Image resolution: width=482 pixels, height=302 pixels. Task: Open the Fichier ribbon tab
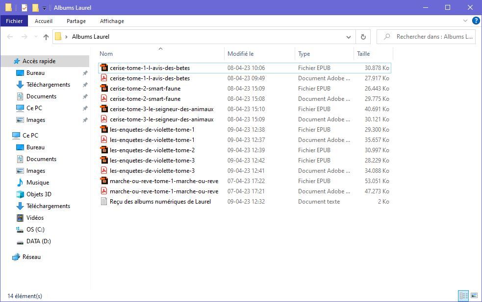point(14,21)
